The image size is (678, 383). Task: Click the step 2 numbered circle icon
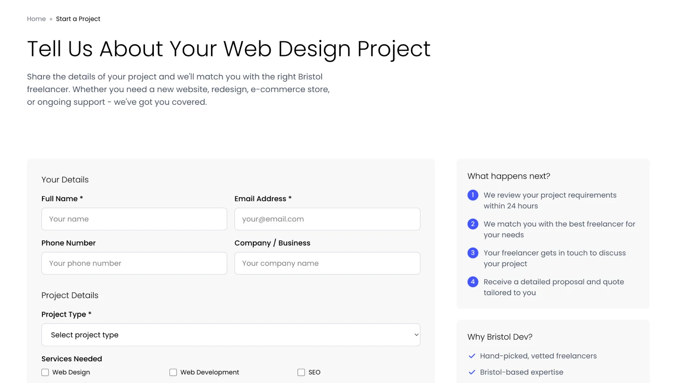[473, 224]
